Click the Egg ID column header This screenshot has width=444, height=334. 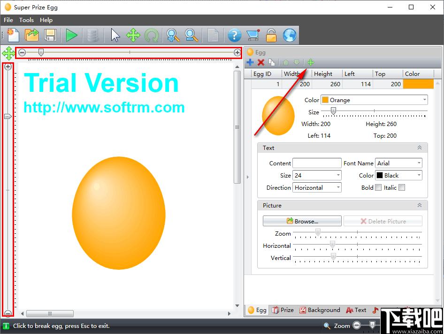(266, 74)
